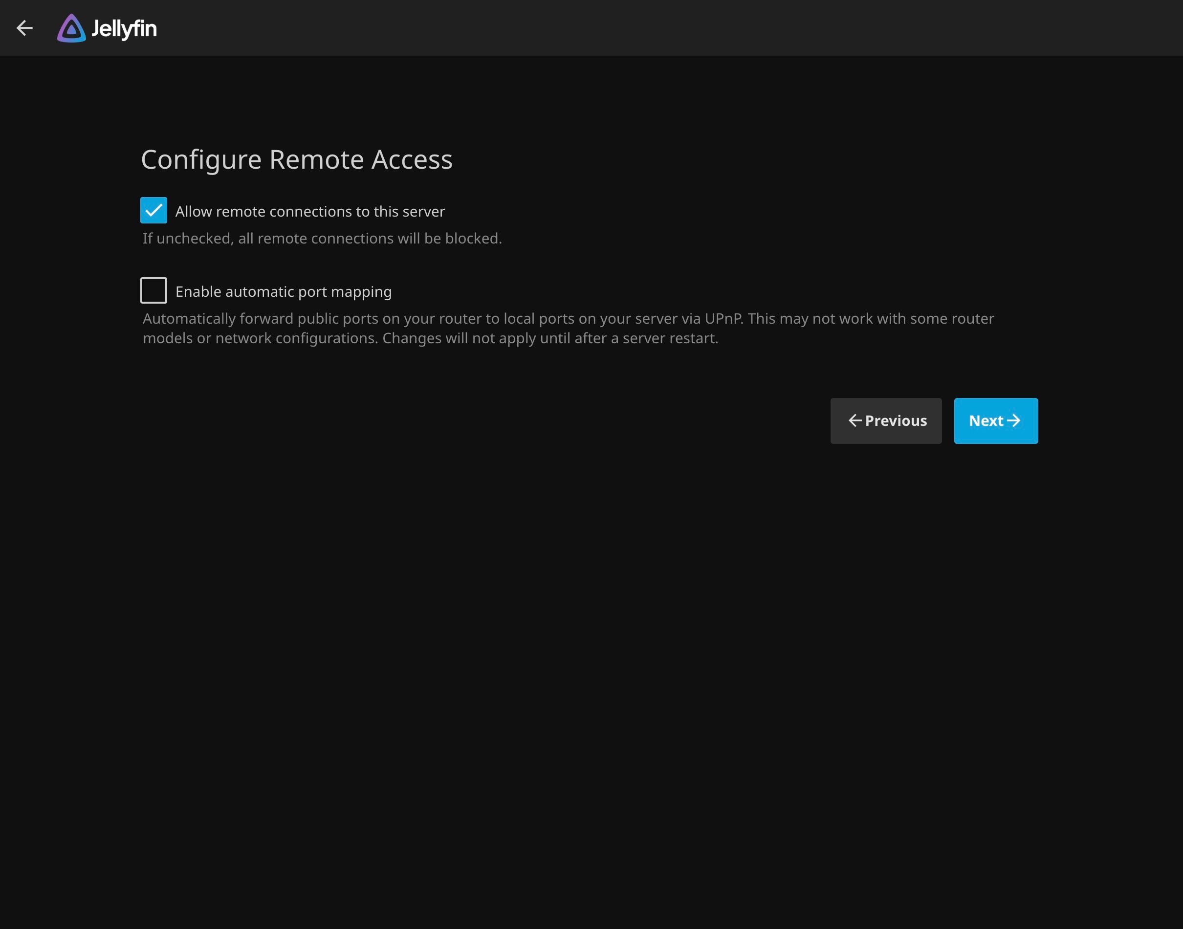
Task: Proceed with the Next button
Action: click(995, 420)
